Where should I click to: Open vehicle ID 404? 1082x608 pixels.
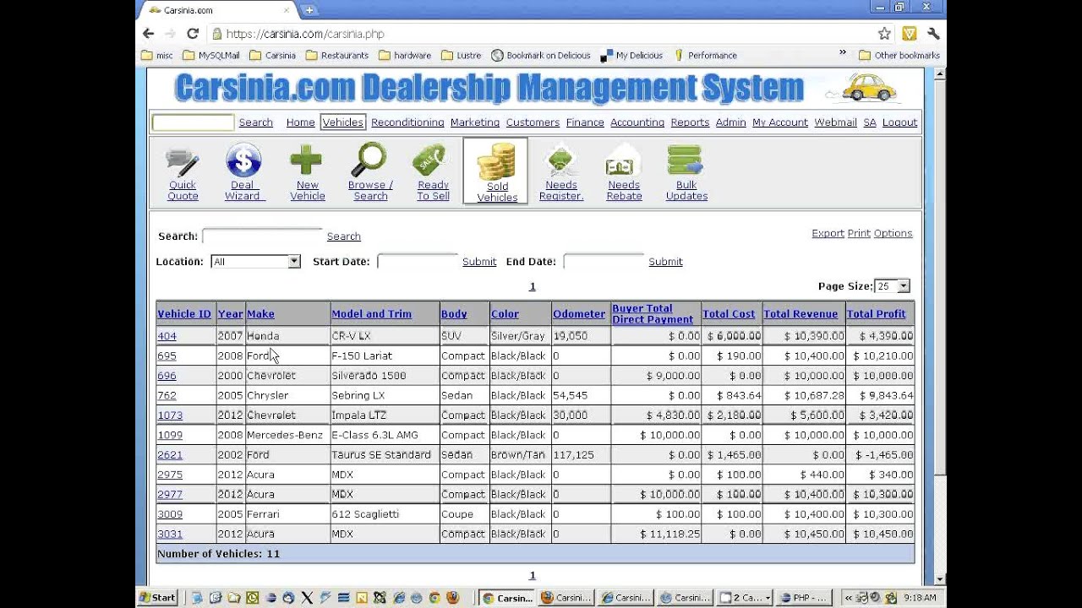tap(167, 336)
